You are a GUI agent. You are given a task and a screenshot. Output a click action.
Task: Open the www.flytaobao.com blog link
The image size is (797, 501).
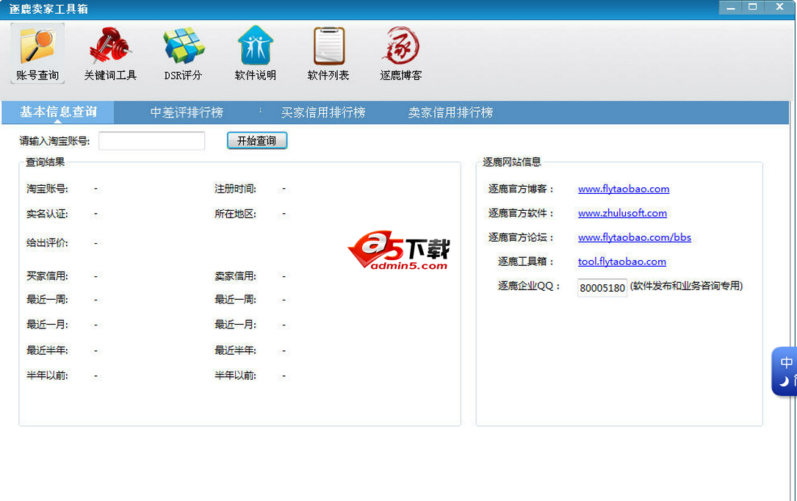624,189
